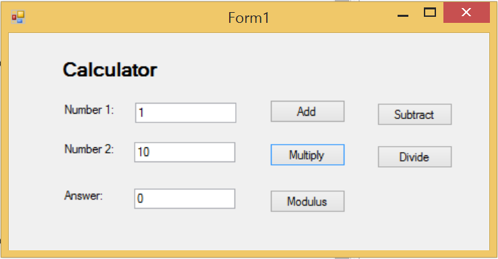Select the Multiply button

(307, 155)
